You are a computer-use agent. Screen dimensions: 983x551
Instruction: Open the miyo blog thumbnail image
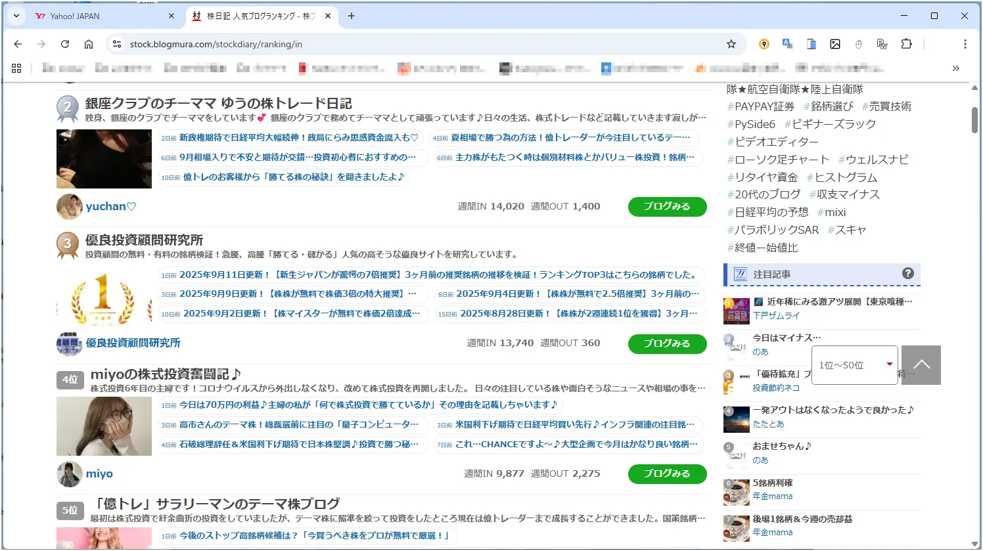104,426
